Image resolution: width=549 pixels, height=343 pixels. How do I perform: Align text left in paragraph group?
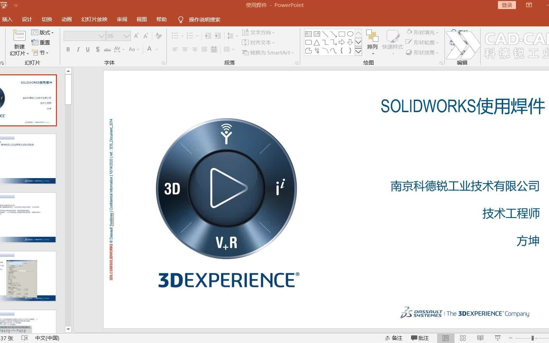[x=175, y=49]
